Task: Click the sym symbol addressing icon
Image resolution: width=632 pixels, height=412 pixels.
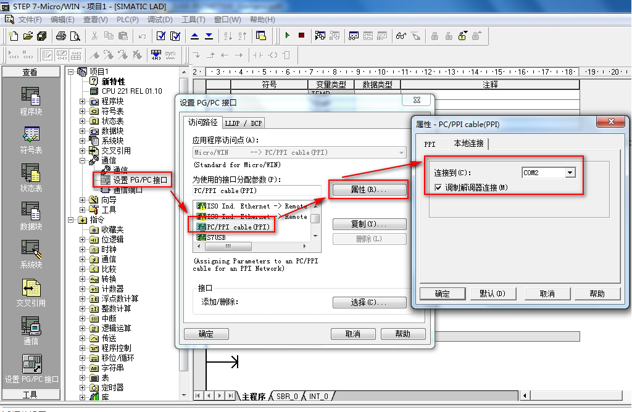Action: tap(170, 55)
